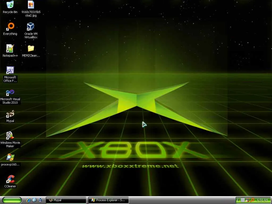Image resolution: width=272 pixels, height=204 pixels.
Task: Select the MEMZClean folder on desktop
Action: tap(31, 51)
